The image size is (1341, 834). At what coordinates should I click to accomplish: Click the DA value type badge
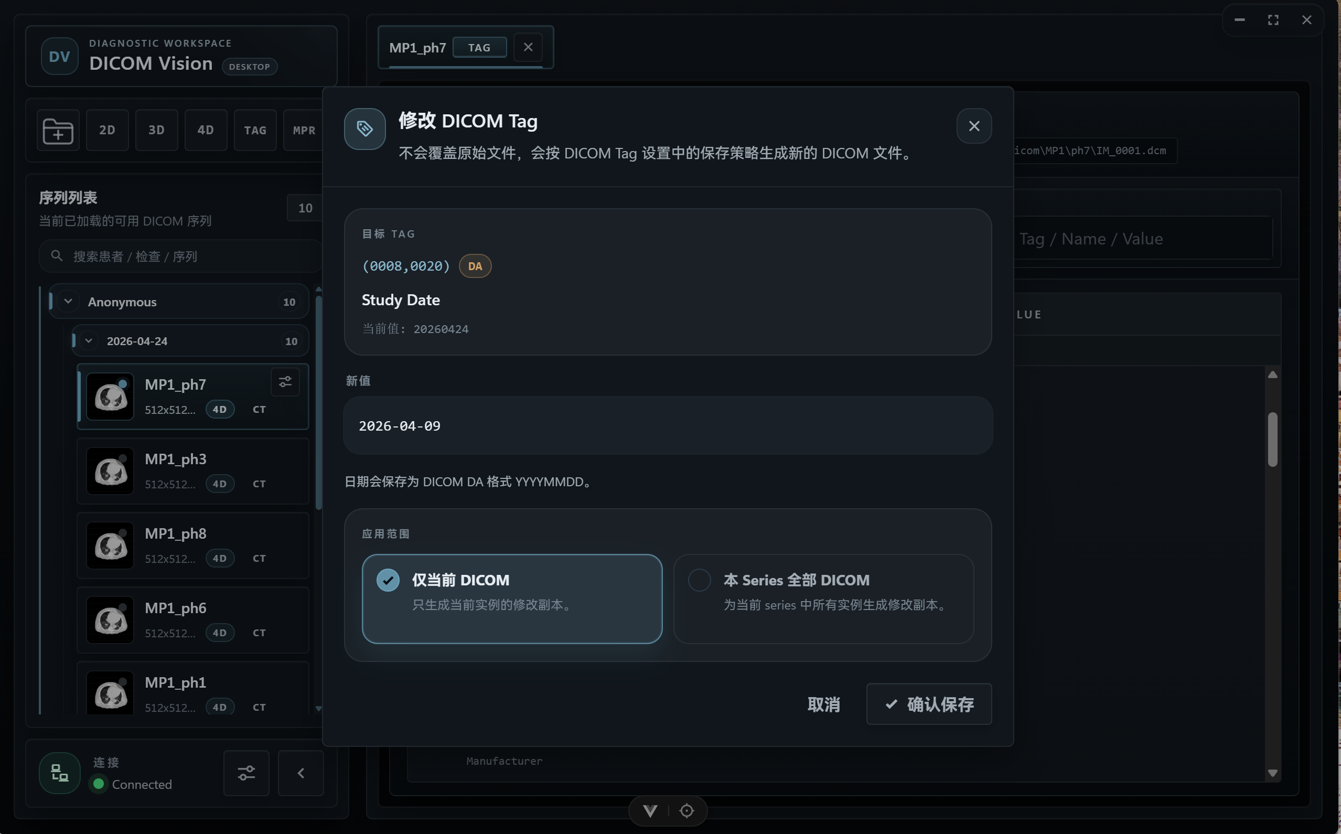475,266
